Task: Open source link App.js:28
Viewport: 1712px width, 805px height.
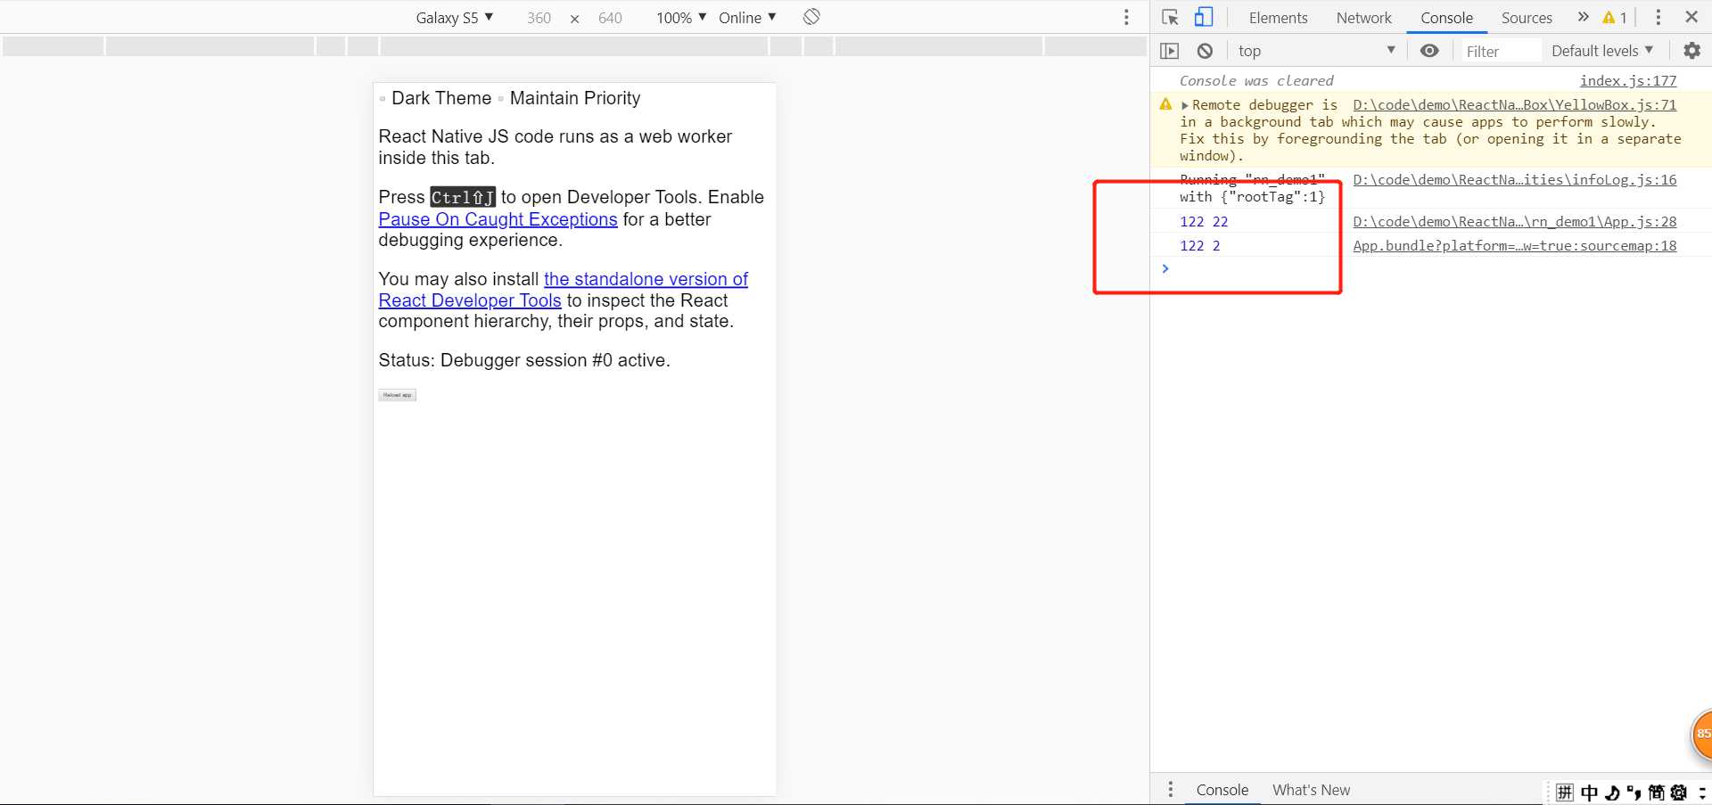Action: (1515, 222)
